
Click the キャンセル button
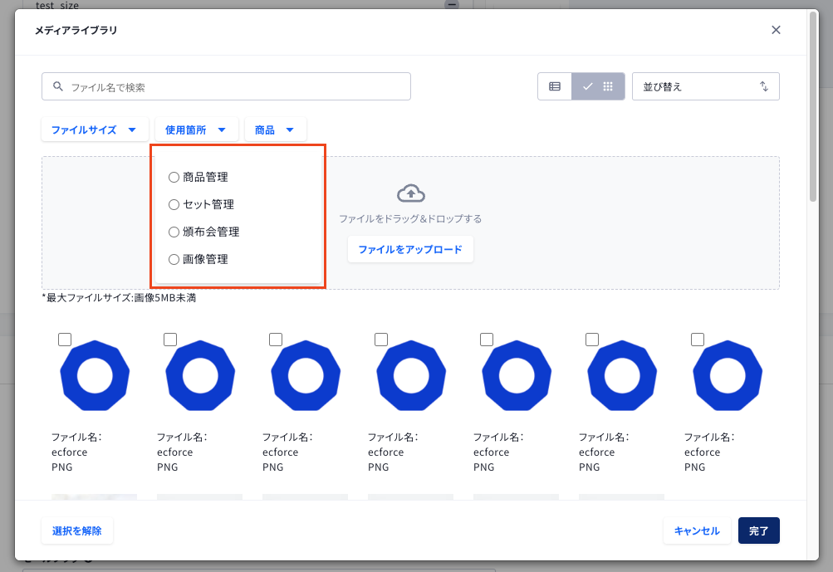(x=697, y=530)
